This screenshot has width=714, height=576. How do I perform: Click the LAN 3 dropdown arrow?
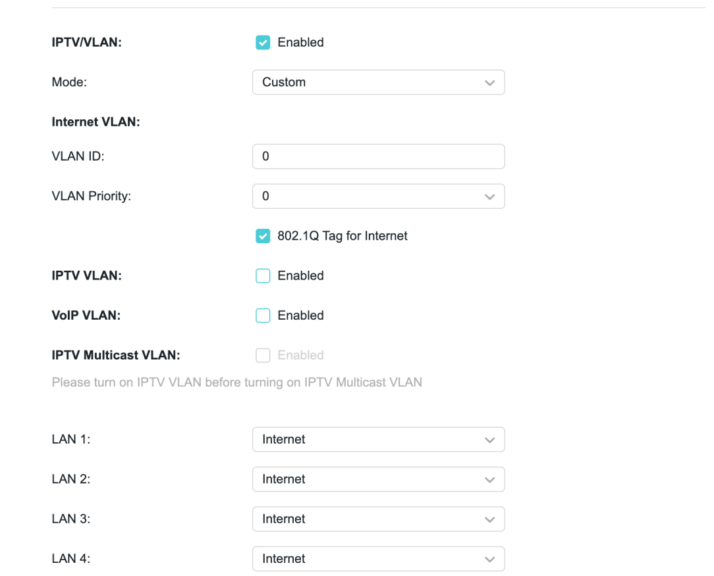pyautogui.click(x=489, y=519)
